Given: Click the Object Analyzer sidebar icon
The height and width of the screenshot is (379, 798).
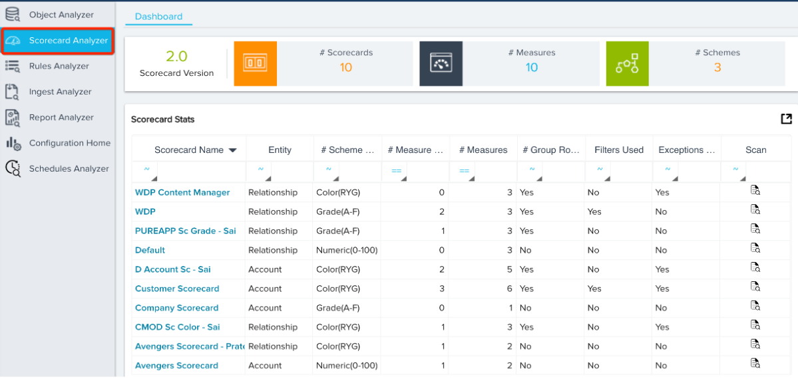Looking at the screenshot, I should click(x=13, y=15).
